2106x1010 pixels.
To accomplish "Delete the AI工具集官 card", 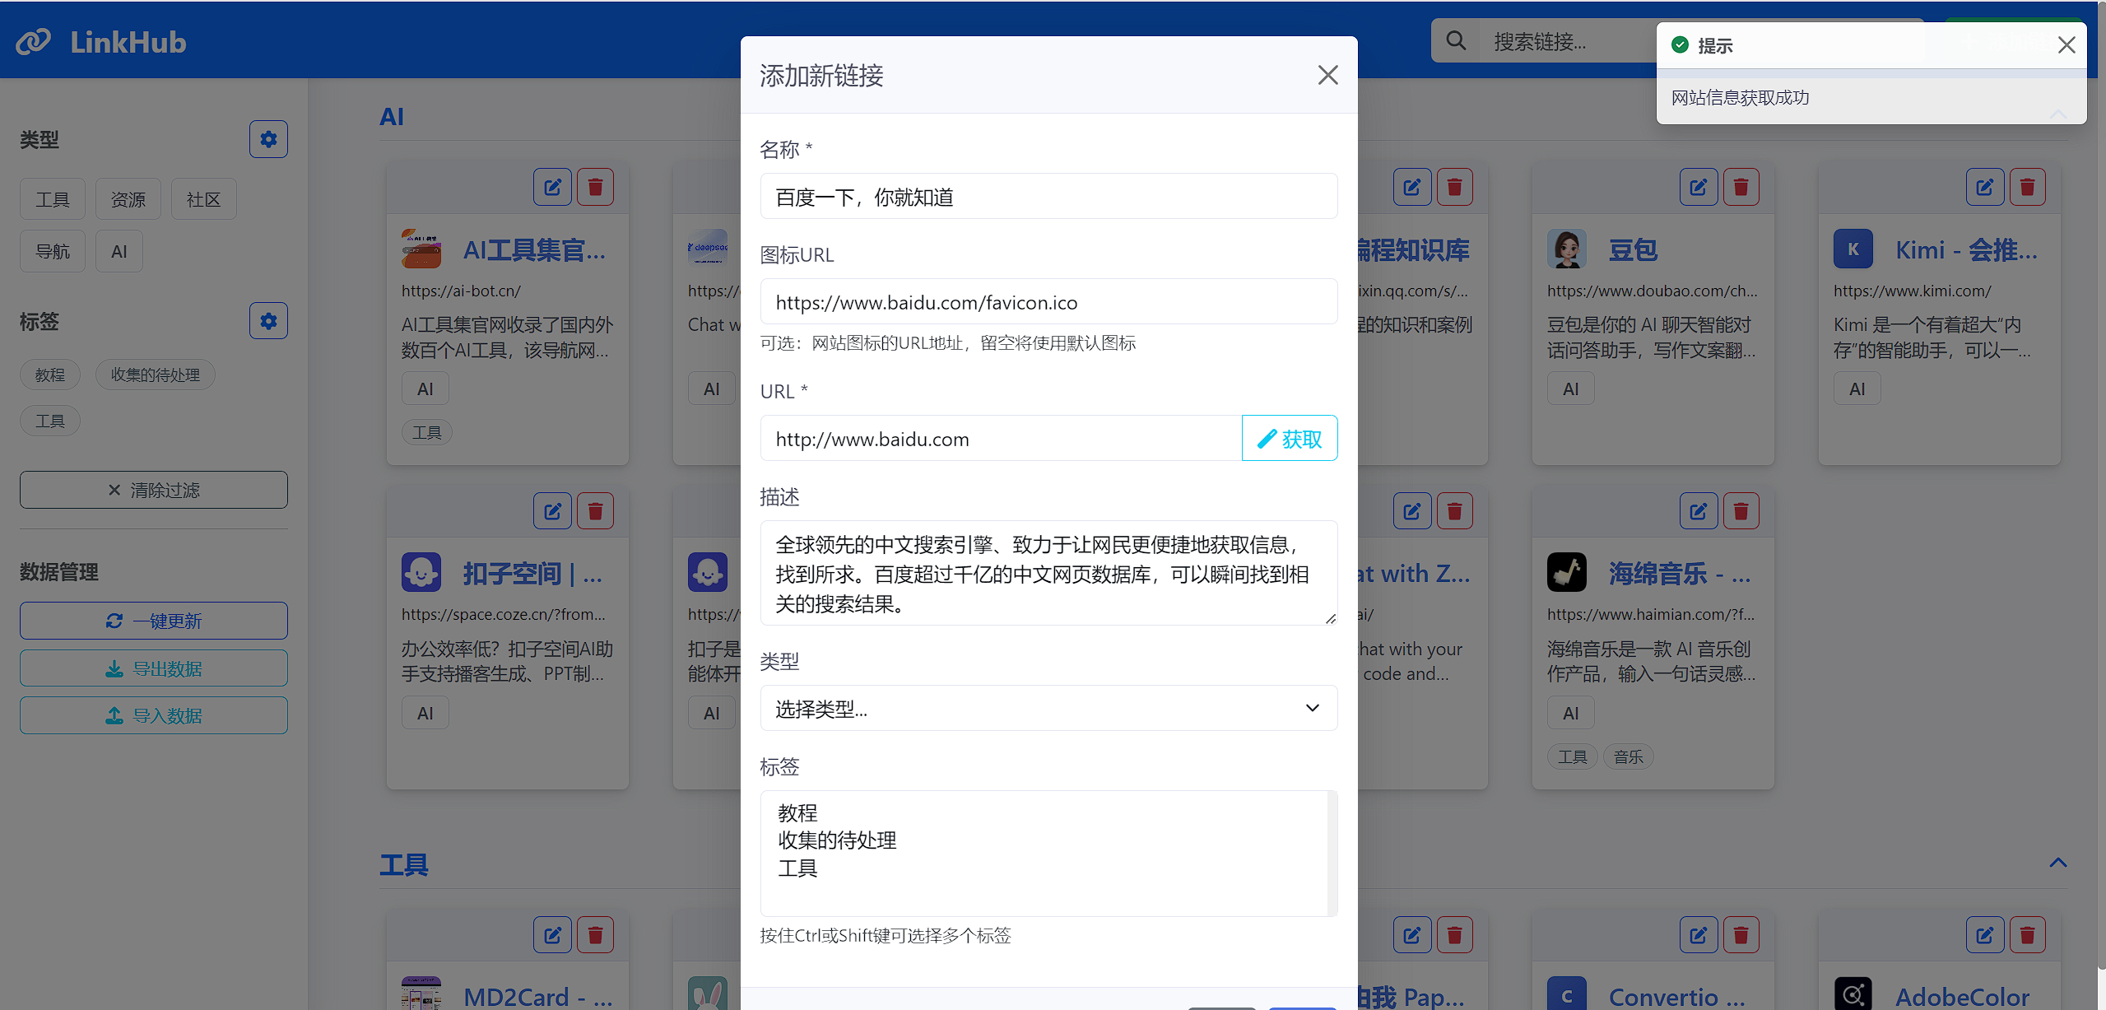I will [x=595, y=188].
